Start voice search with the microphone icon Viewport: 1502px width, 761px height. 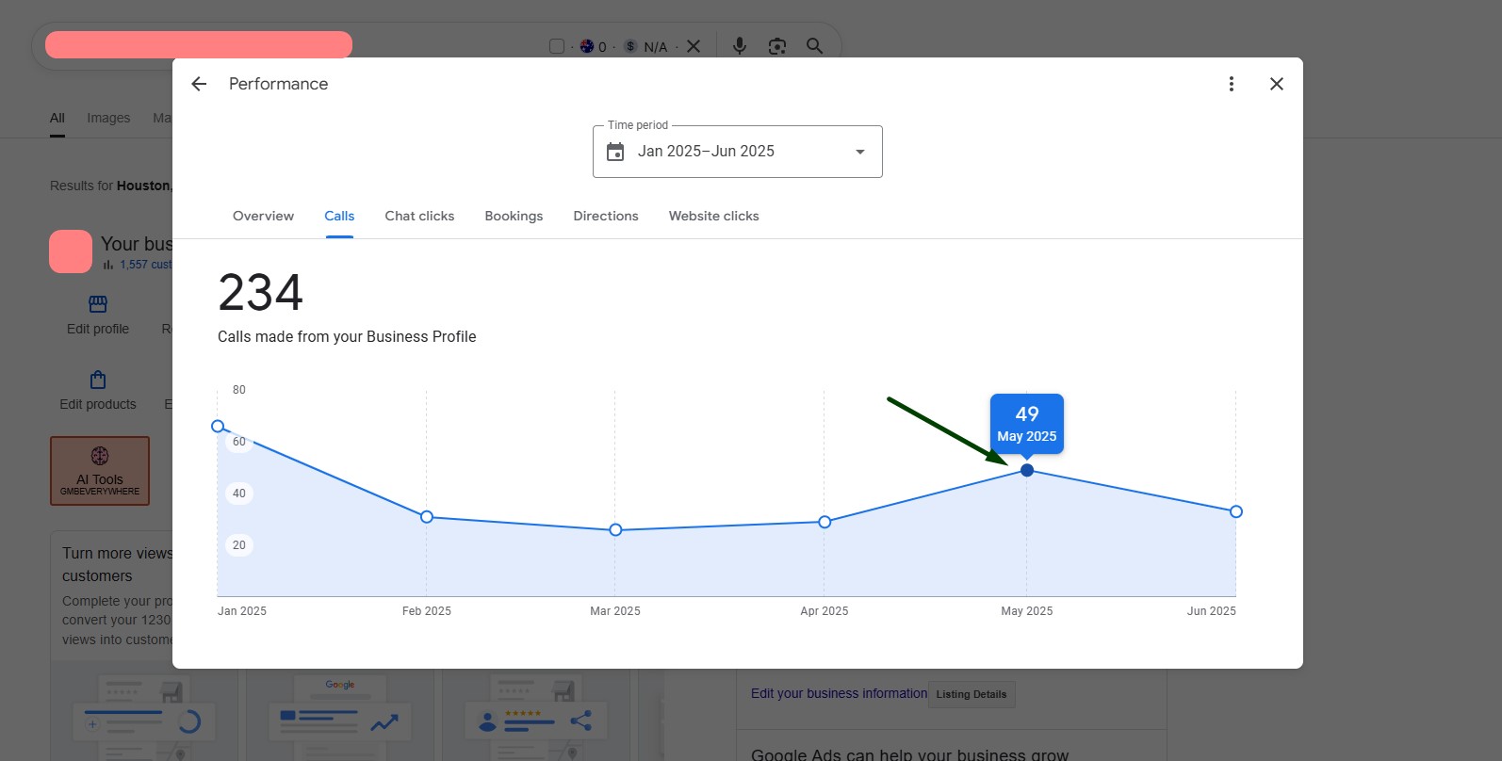pyautogui.click(x=740, y=46)
